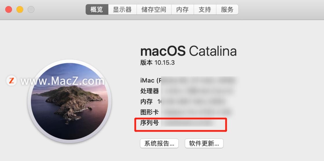The image size is (324, 161).
Task: Click the macOS Catalina title text
Action: tap(188, 51)
